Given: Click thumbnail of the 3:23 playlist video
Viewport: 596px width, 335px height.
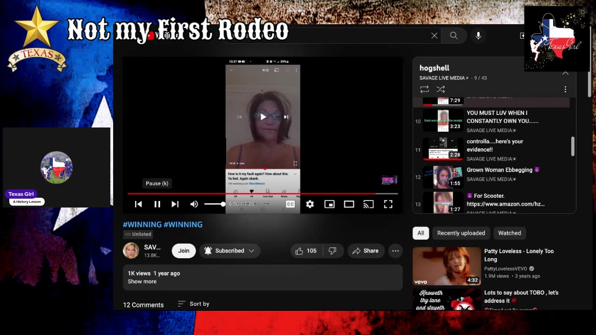Looking at the screenshot, I should pos(443,121).
